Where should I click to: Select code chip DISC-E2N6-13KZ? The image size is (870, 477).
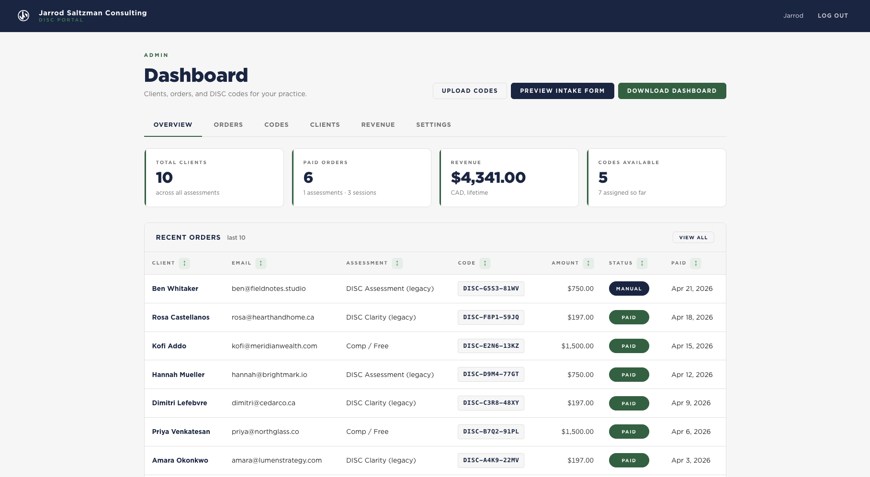[x=491, y=346]
